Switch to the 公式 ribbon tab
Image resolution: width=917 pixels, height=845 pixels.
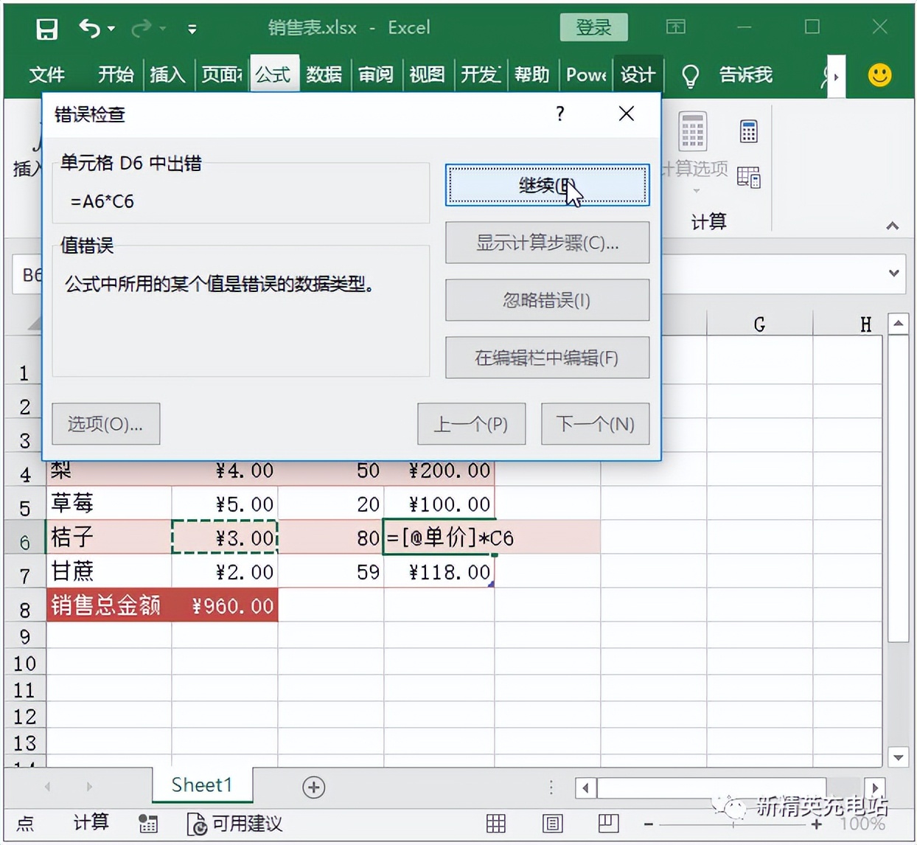[273, 74]
